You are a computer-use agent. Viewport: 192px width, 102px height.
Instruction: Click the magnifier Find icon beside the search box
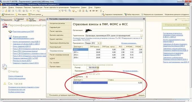coord(38,11)
